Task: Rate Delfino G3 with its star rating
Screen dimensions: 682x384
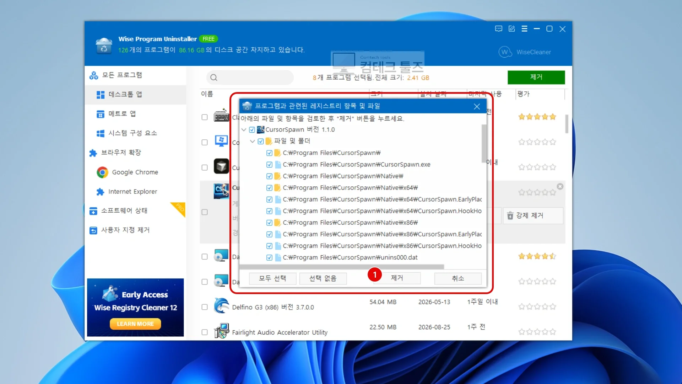Action: click(x=537, y=306)
